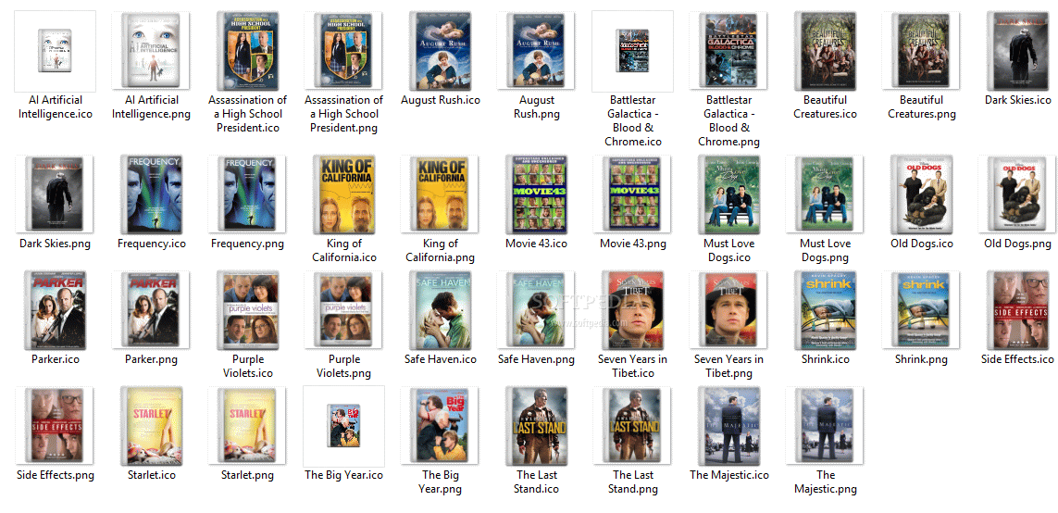Click the Safe Haven.ico icon
The width and height of the screenshot is (1058, 513).
coord(441,310)
